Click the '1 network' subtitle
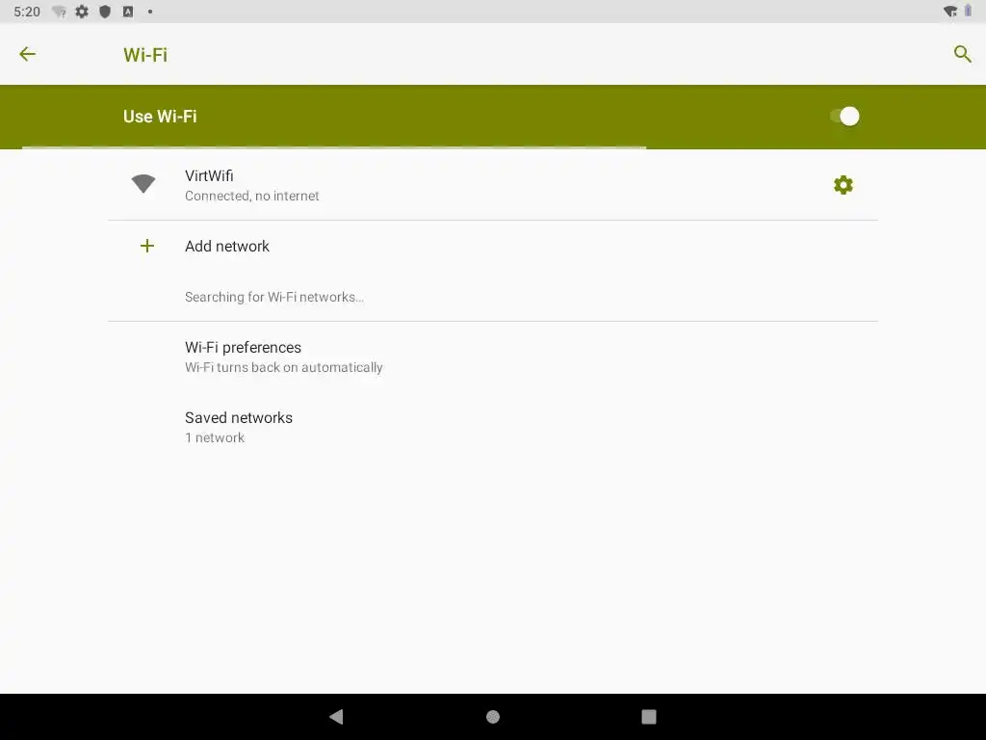The height and width of the screenshot is (740, 986). click(215, 438)
